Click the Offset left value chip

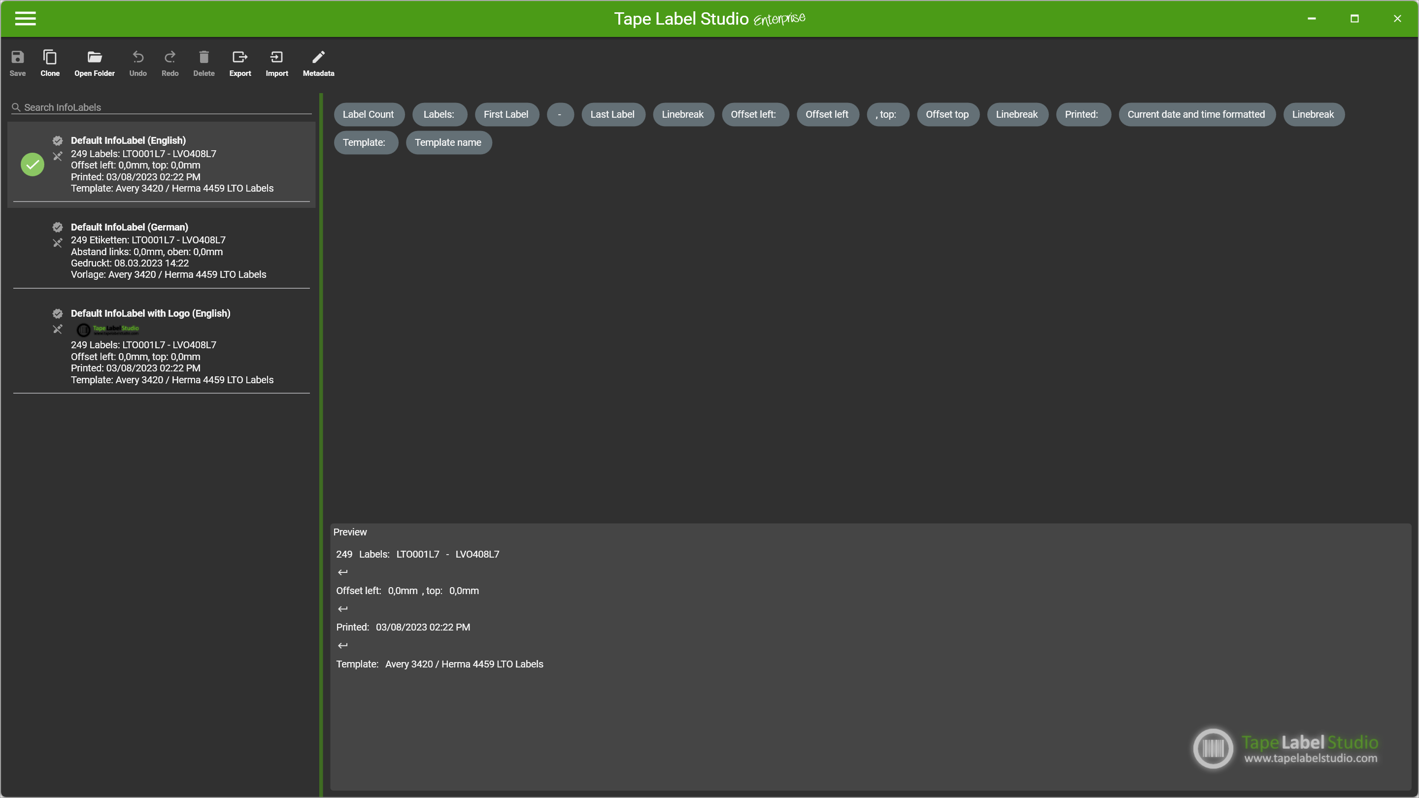tap(827, 115)
